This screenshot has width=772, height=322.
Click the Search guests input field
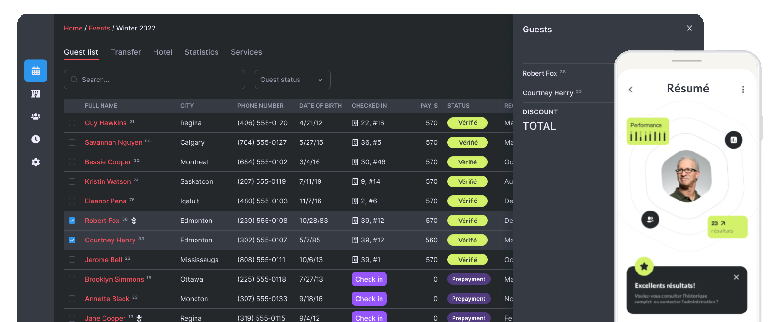[154, 80]
